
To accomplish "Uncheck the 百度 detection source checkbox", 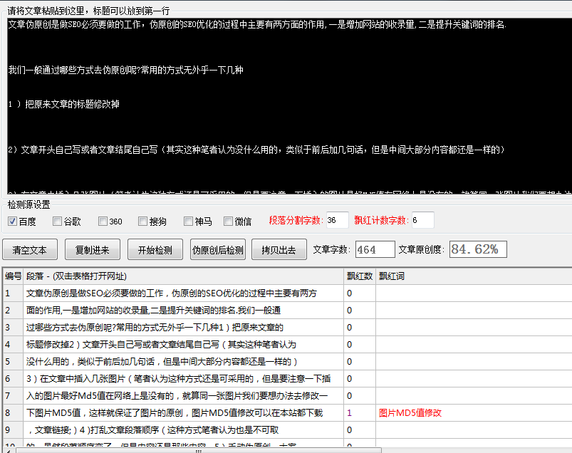I will click(12, 222).
